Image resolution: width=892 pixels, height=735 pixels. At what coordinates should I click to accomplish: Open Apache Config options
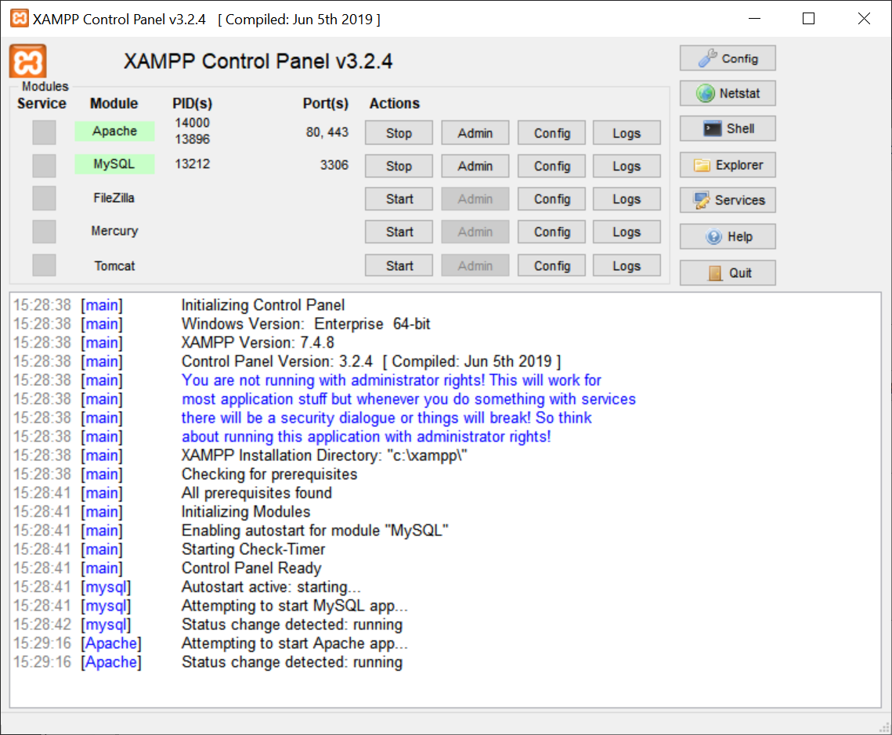(x=551, y=133)
